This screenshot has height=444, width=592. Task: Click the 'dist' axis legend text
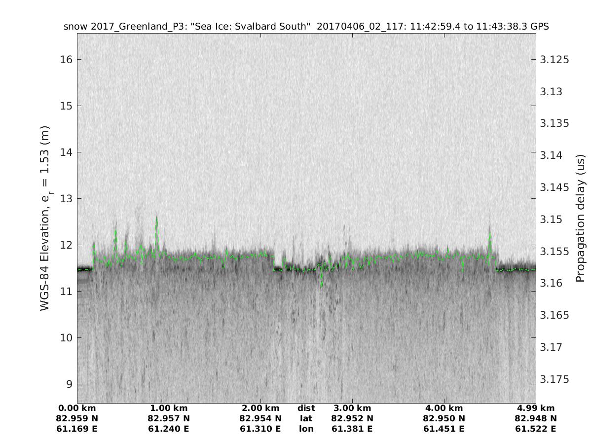(x=306, y=408)
